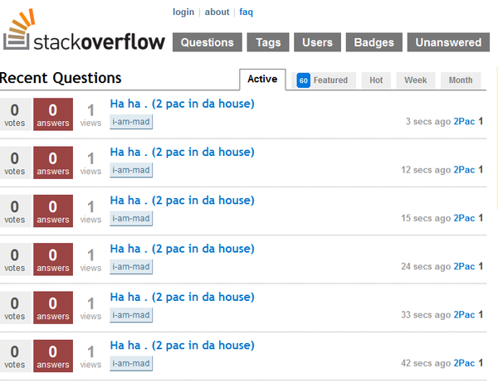498x388 pixels.
Task: Open 2Pac profile on 3 secs ago row
Action: point(464,122)
